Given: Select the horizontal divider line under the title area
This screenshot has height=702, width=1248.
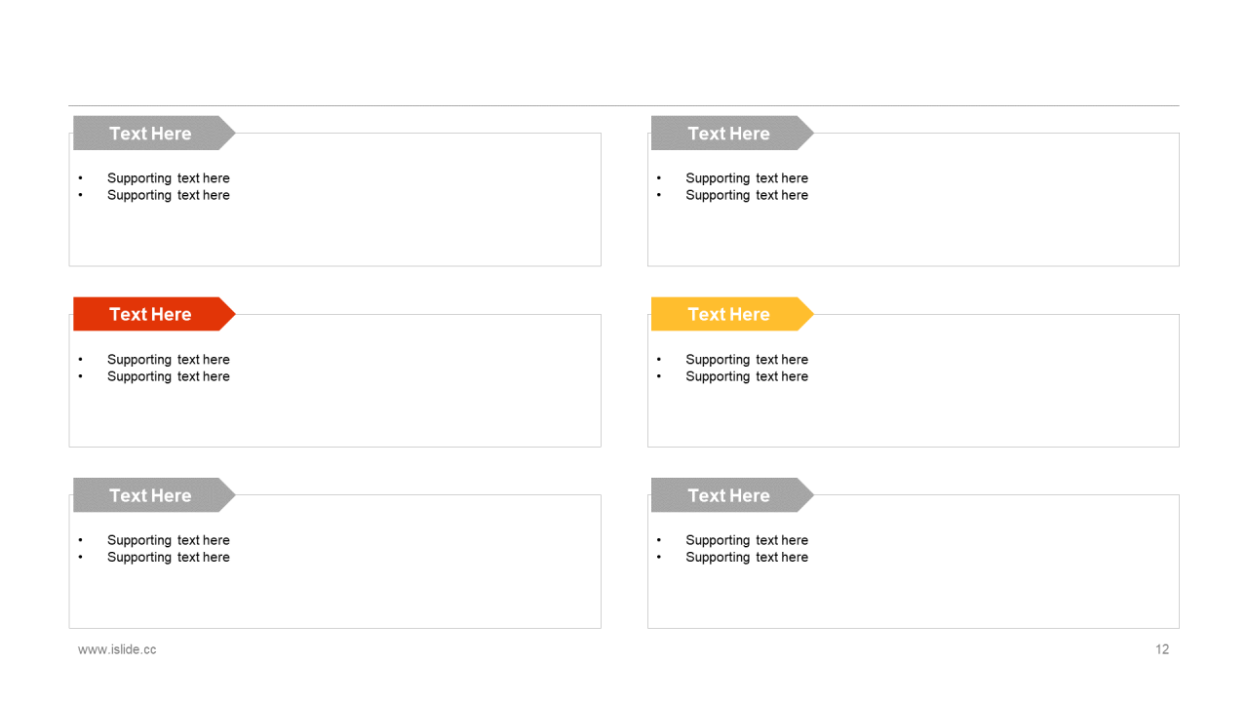Looking at the screenshot, I should pos(624,105).
